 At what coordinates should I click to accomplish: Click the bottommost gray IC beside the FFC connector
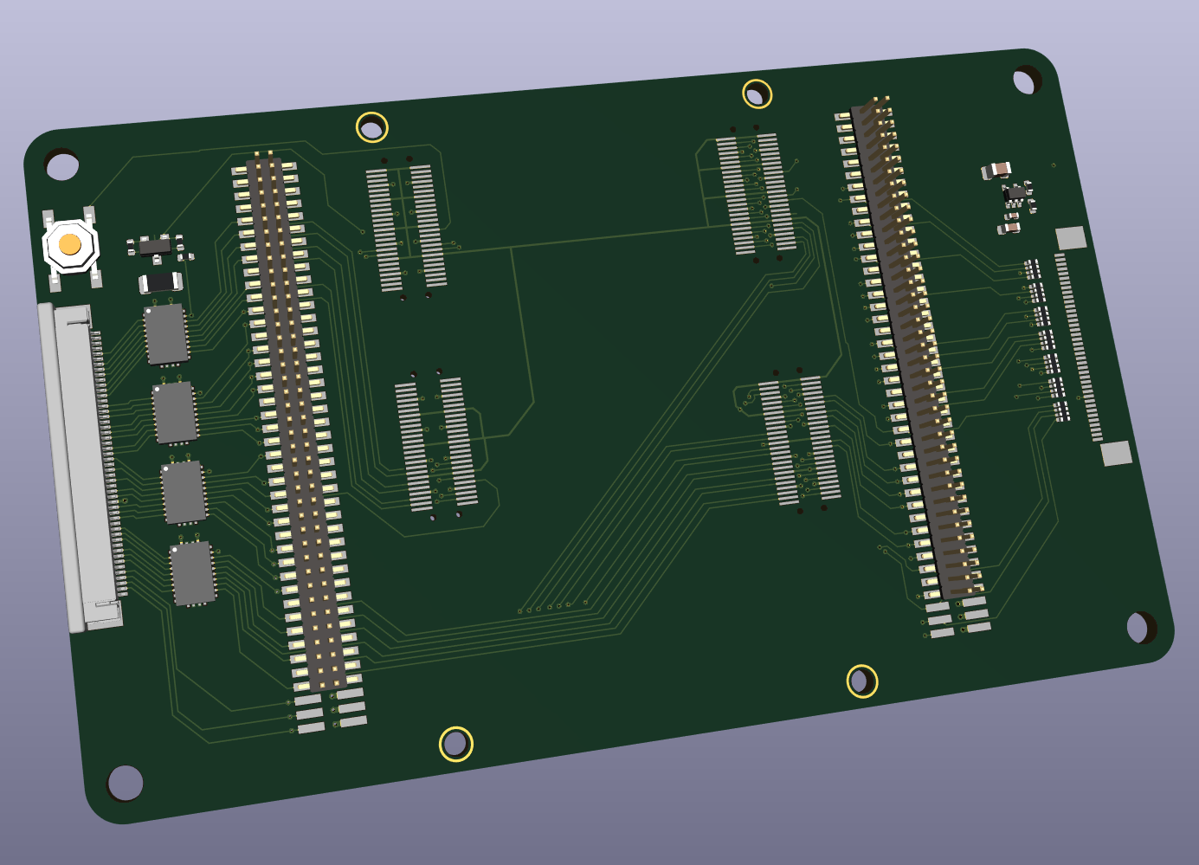[192, 574]
